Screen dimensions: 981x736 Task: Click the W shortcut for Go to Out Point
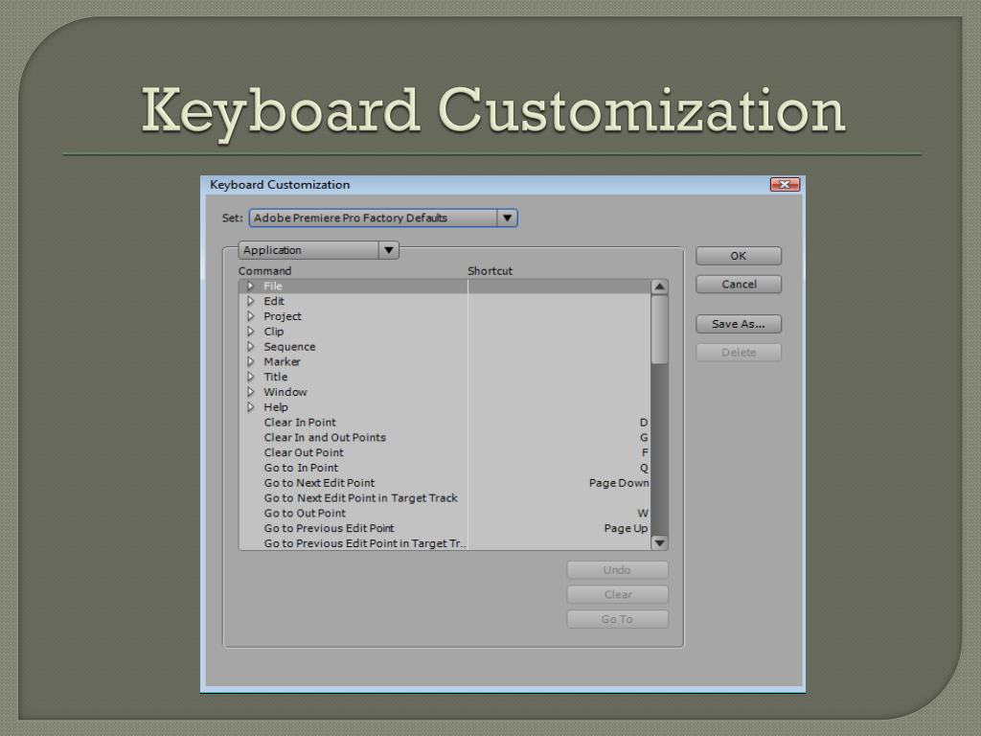coord(643,513)
